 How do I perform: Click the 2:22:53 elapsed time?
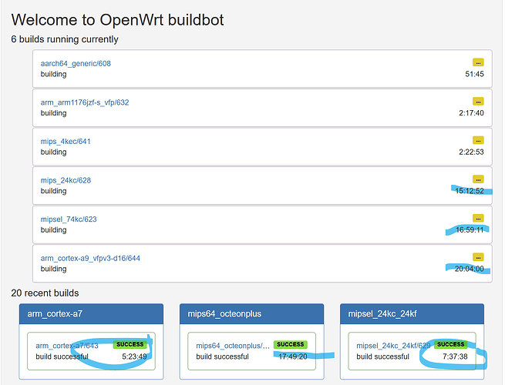coord(472,152)
